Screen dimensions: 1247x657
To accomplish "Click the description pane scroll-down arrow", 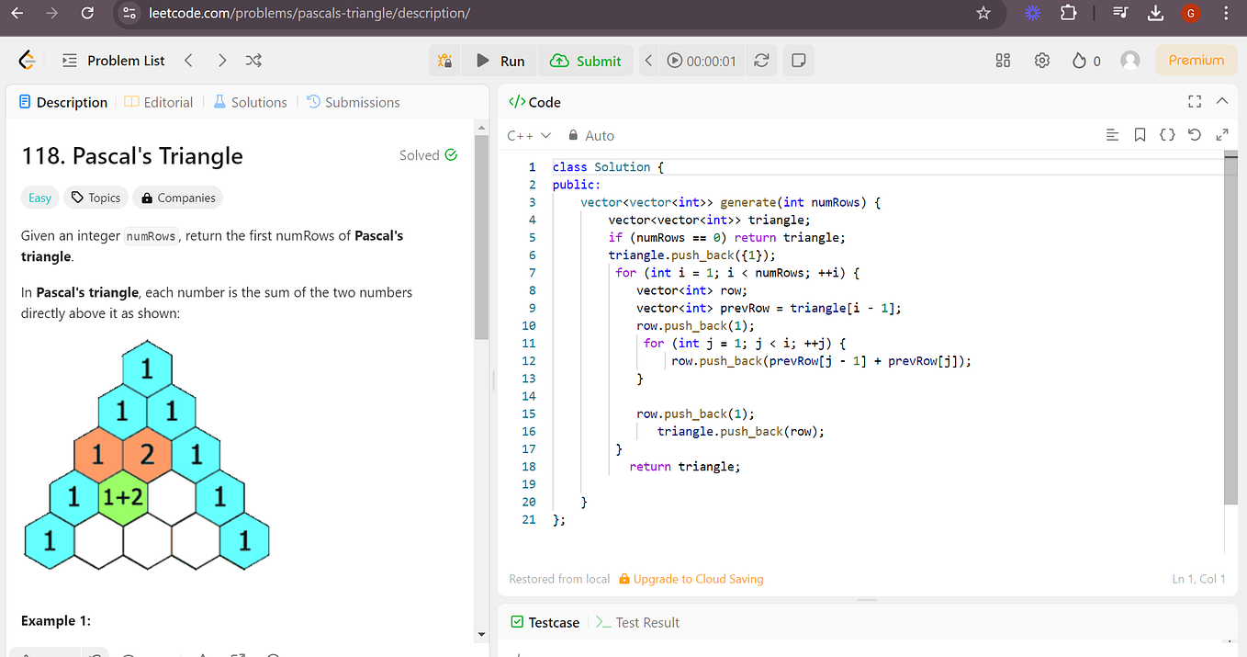I will (x=481, y=634).
